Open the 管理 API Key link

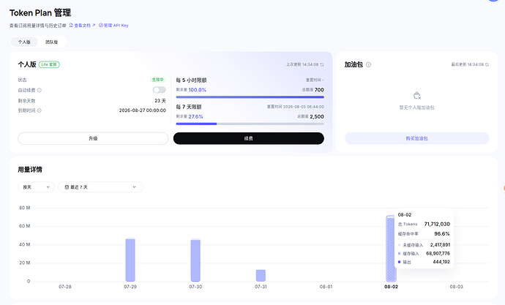pos(113,26)
